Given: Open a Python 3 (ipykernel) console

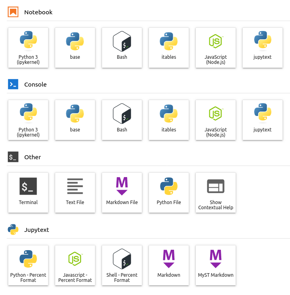Looking at the screenshot, I should pos(28,120).
